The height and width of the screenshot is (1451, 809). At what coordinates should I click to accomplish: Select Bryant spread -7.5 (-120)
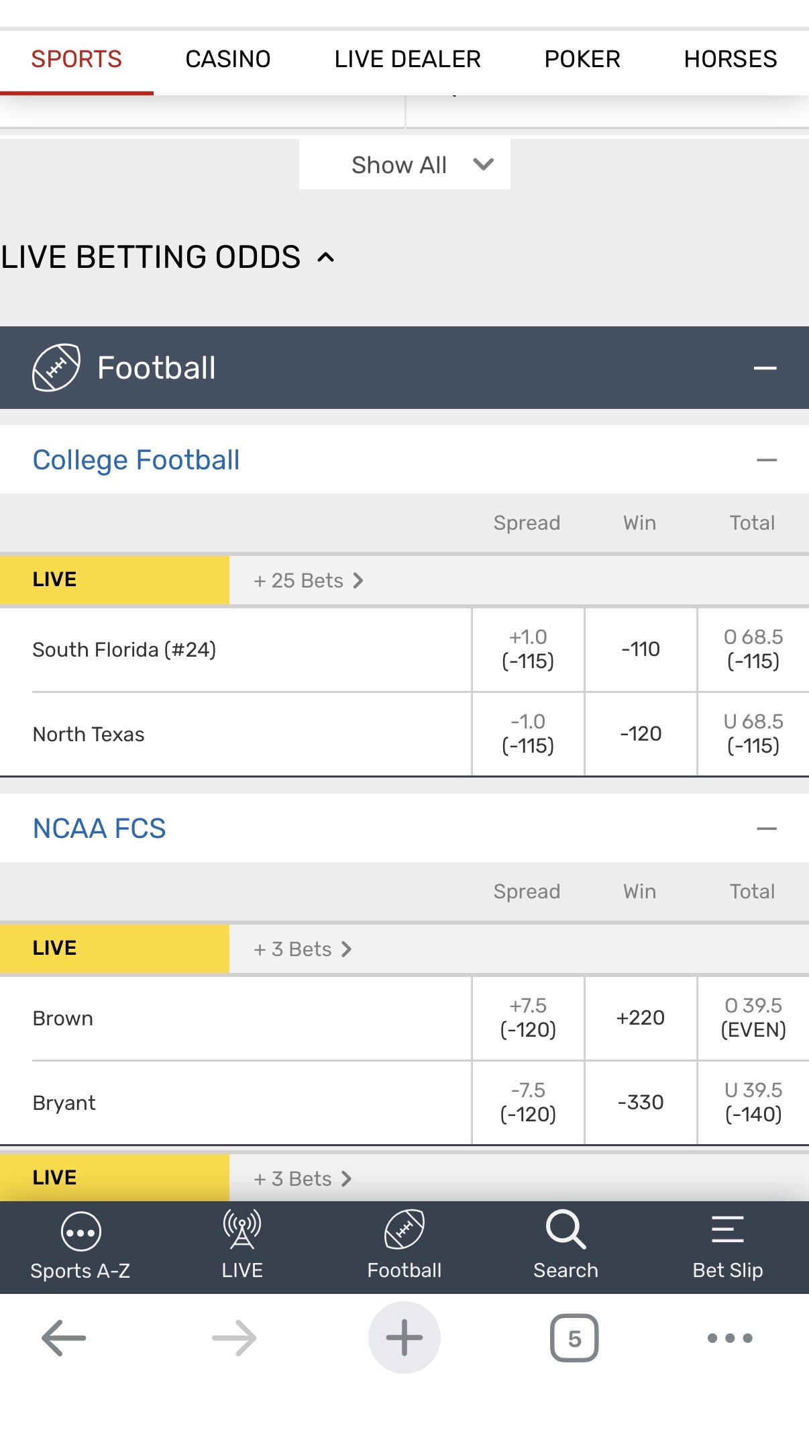coord(528,1103)
